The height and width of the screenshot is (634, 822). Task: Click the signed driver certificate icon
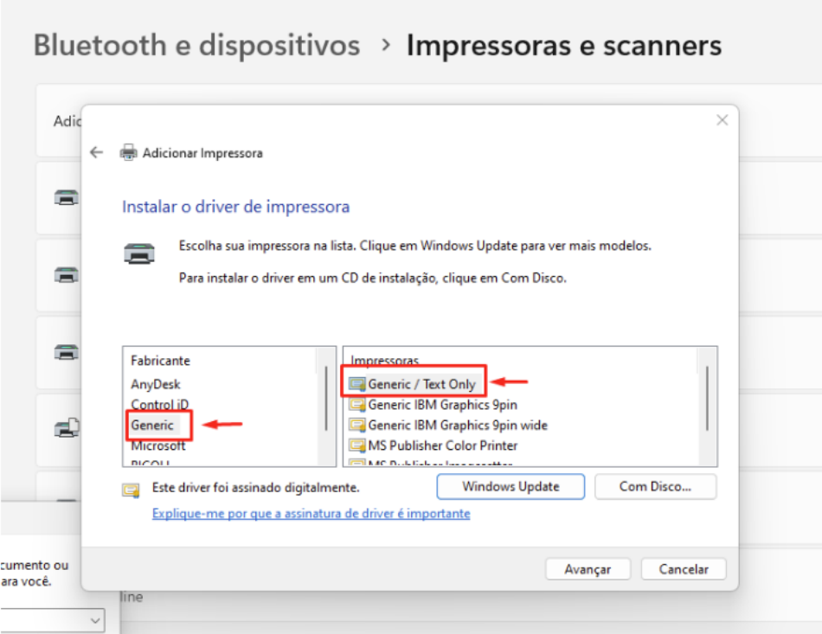(131, 489)
